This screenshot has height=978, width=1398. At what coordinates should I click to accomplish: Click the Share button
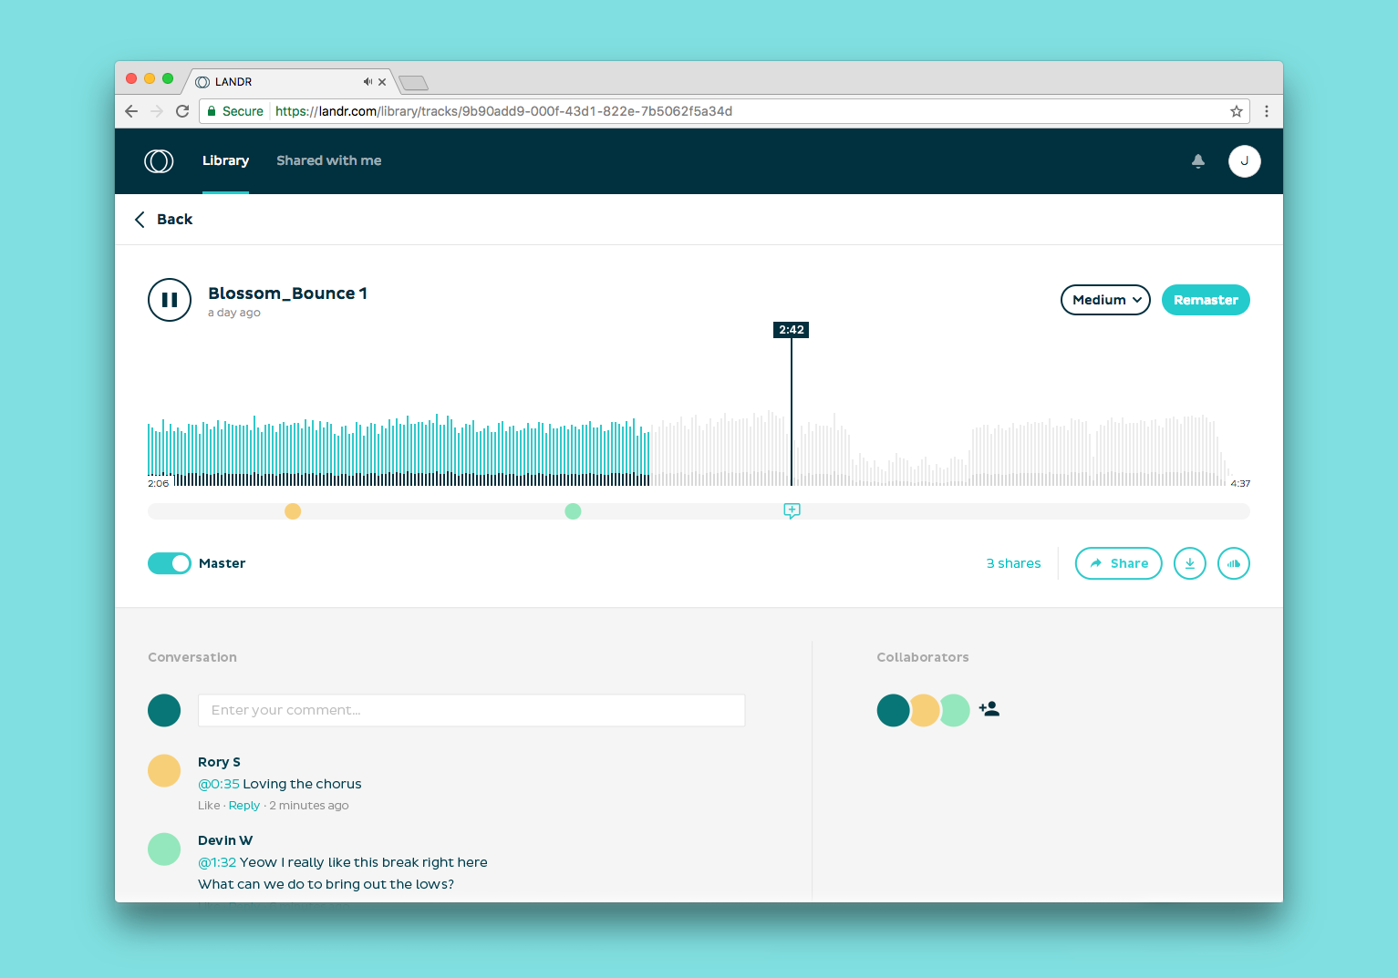tap(1119, 563)
